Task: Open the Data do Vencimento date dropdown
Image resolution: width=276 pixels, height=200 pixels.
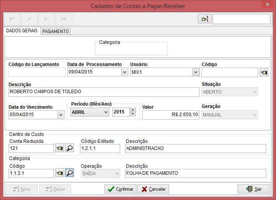Action: (61, 115)
